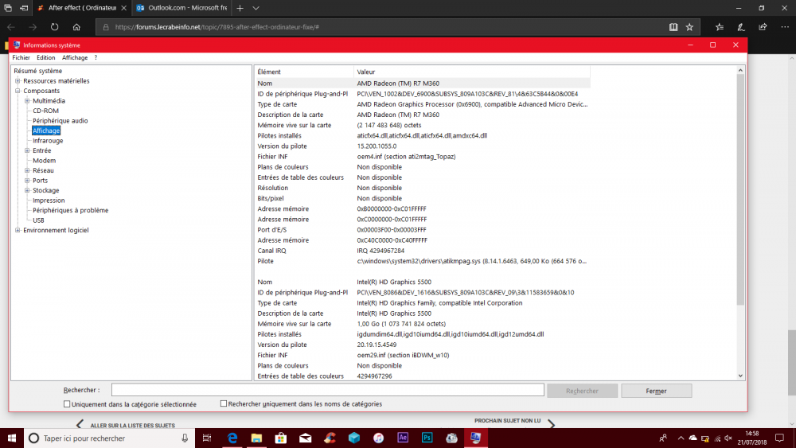Open Microsoft Edge from the taskbar

[232, 438]
